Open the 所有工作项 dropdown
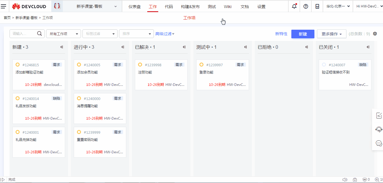 click(63, 33)
